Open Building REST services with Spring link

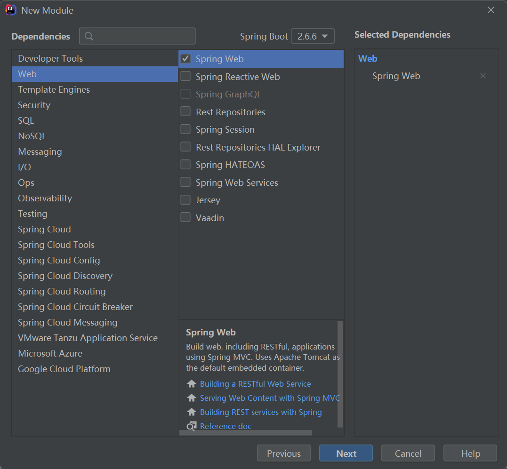point(261,412)
